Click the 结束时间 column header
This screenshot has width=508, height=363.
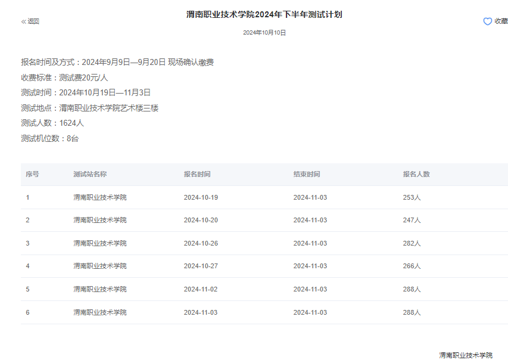pos(306,175)
